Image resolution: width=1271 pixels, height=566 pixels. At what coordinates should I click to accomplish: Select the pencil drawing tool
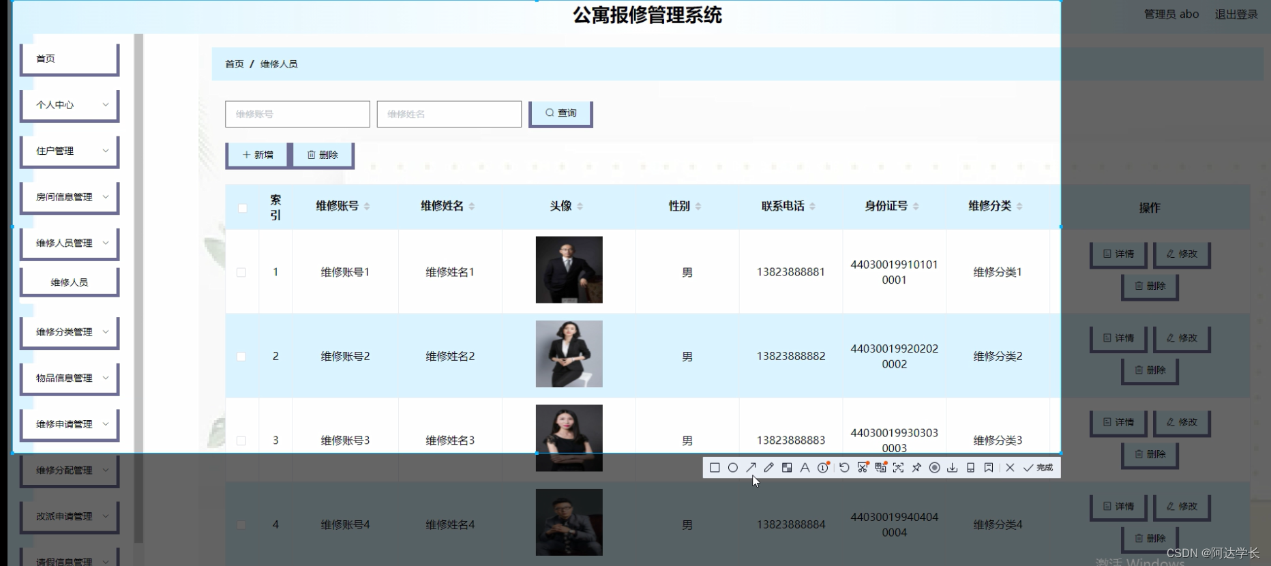click(769, 468)
